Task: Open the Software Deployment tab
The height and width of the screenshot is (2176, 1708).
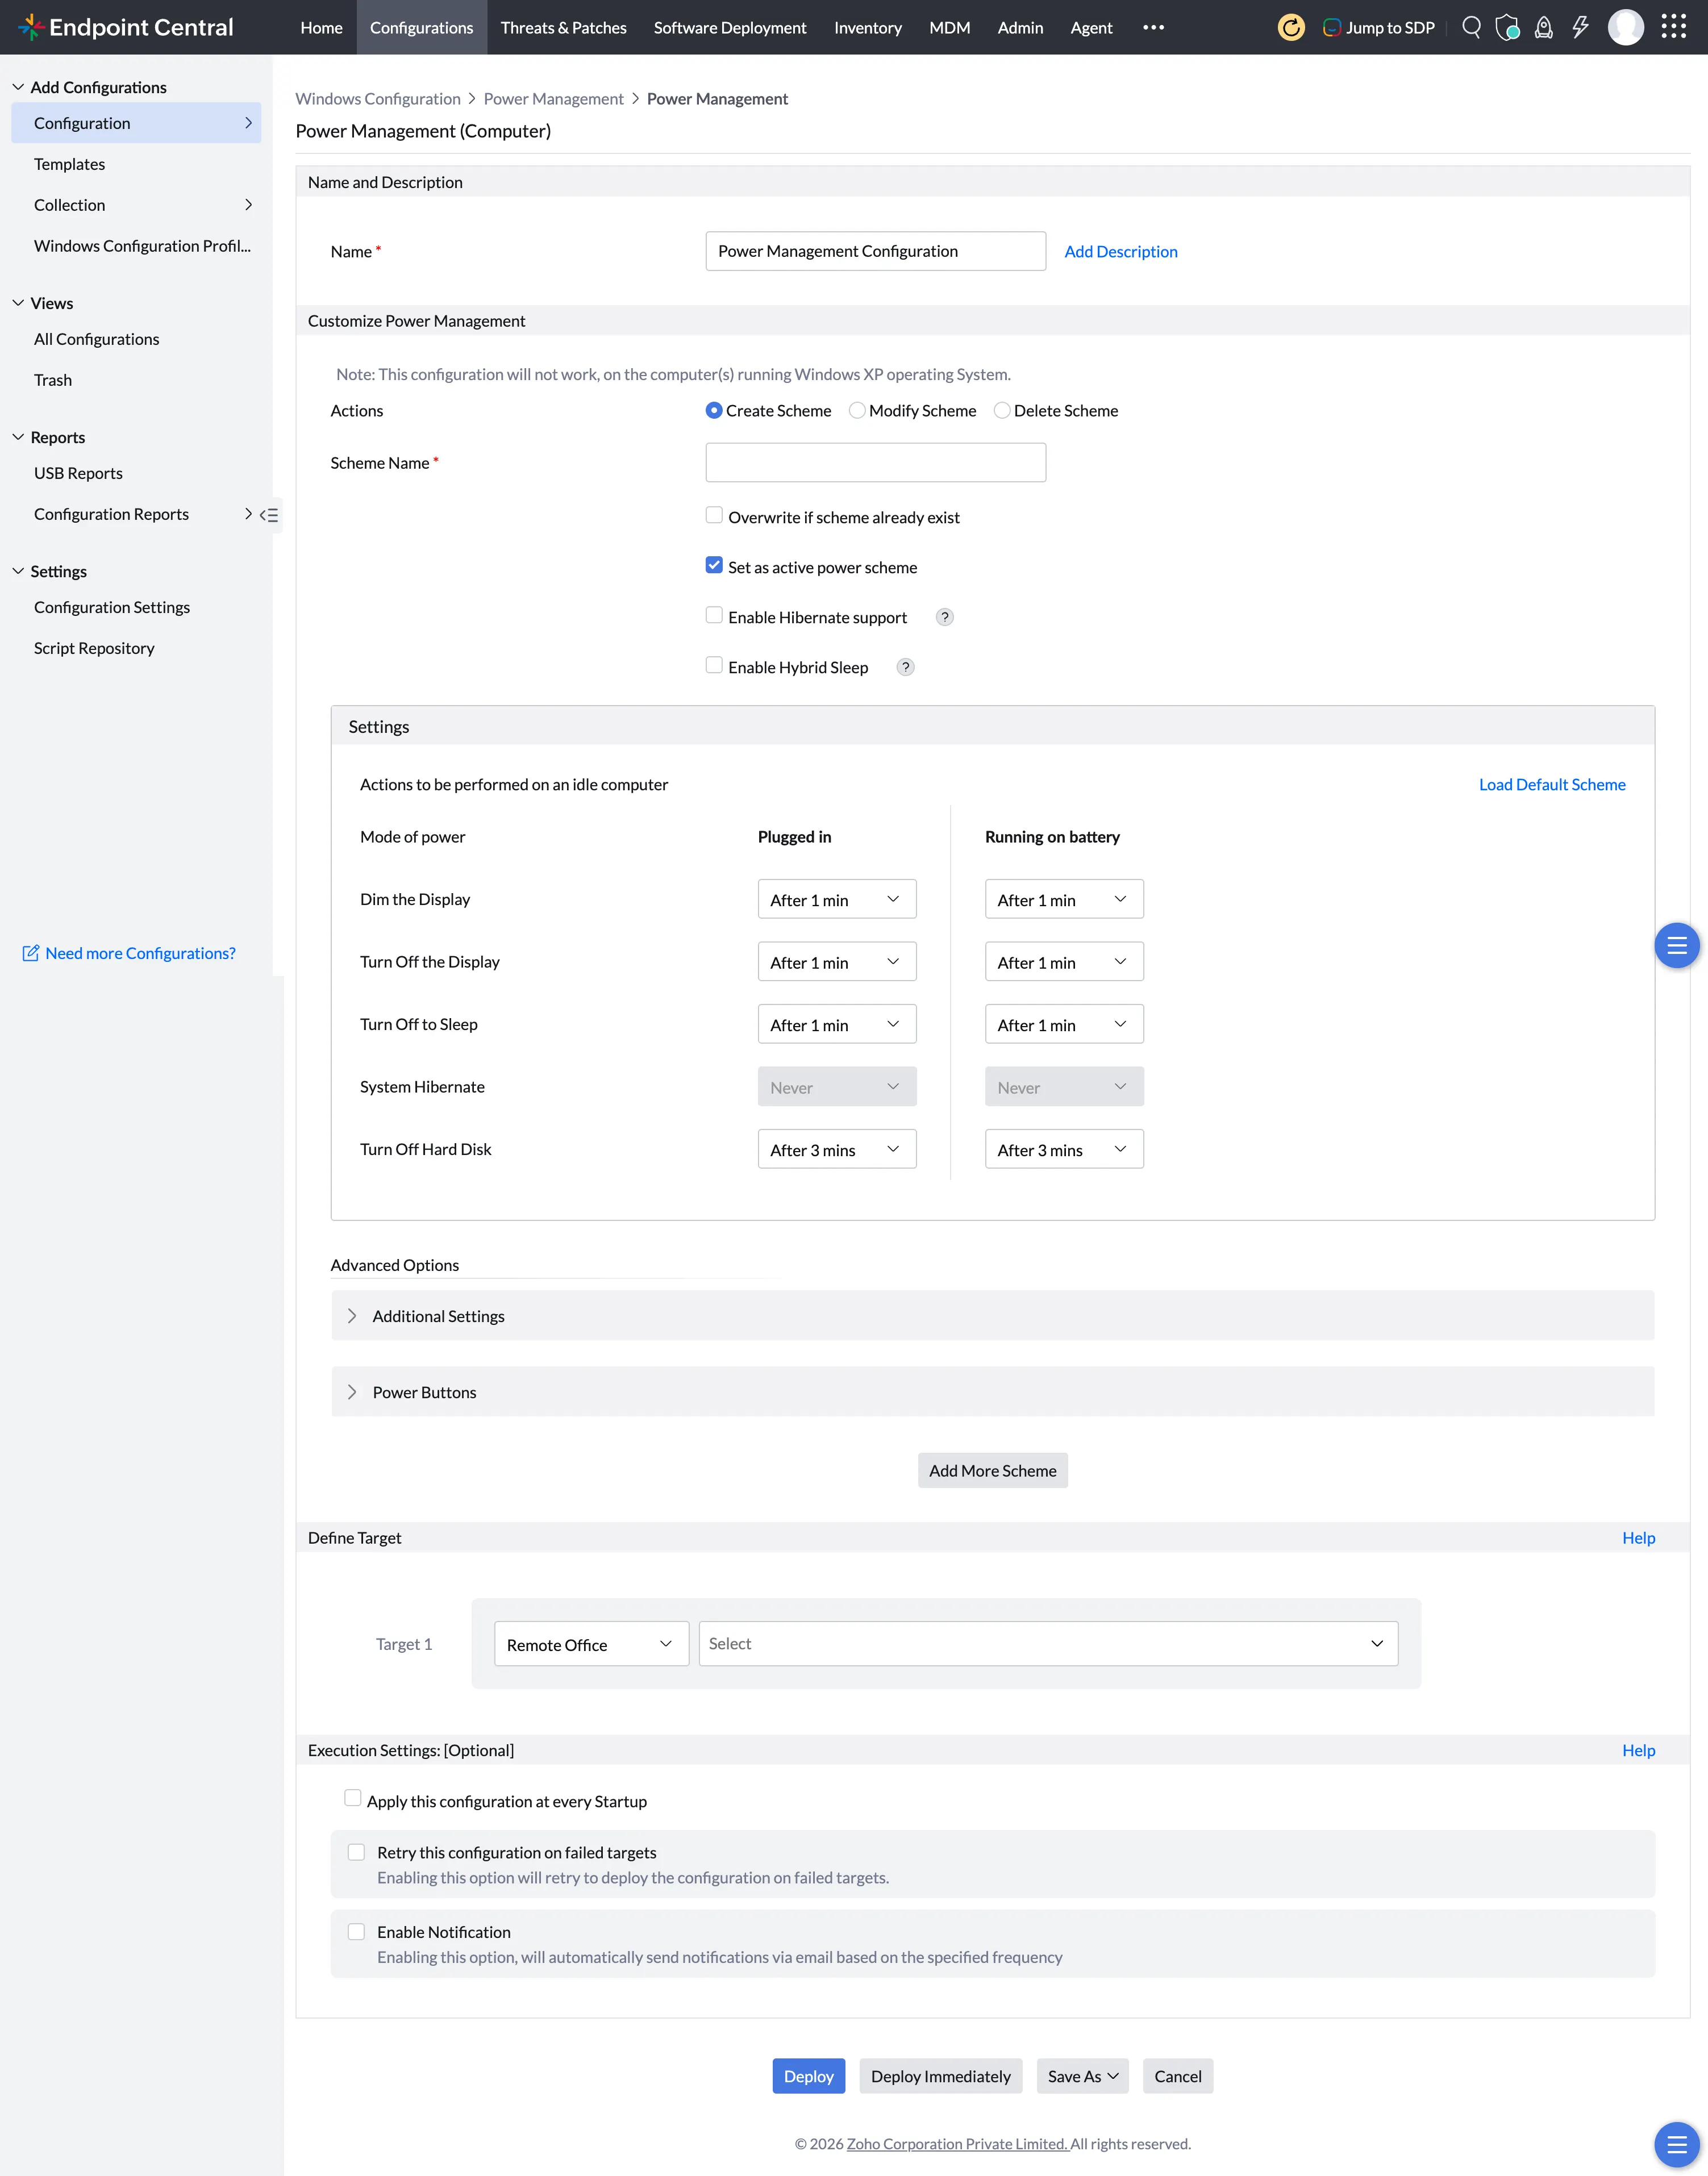Action: pyautogui.click(x=729, y=27)
